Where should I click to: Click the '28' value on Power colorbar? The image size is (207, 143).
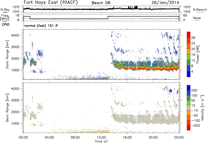[193, 38]
